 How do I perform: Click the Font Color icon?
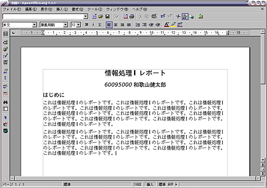pos(166,25)
